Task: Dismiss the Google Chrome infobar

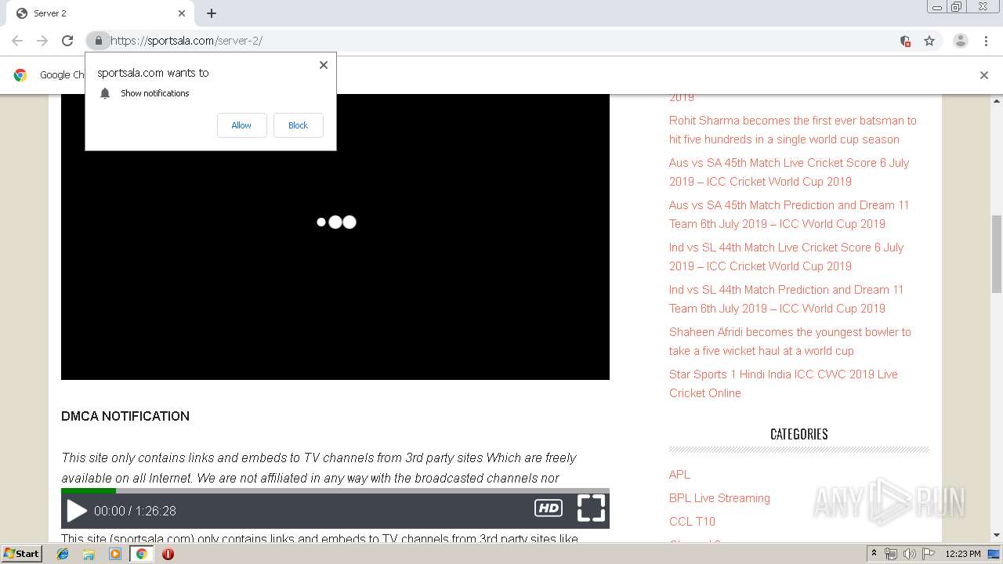Action: pos(984,75)
